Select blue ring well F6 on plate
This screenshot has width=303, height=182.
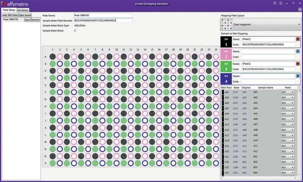88,92
